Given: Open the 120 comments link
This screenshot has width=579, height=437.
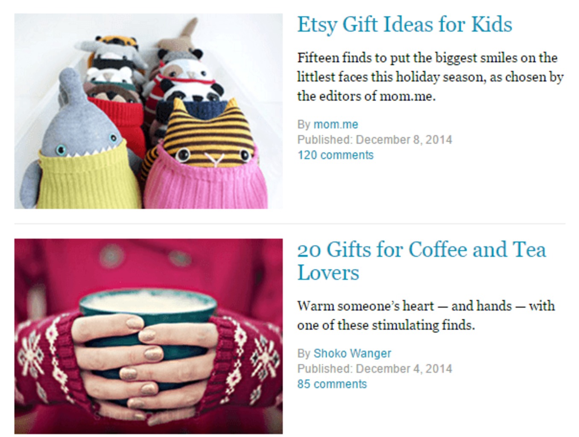Looking at the screenshot, I should 335,155.
